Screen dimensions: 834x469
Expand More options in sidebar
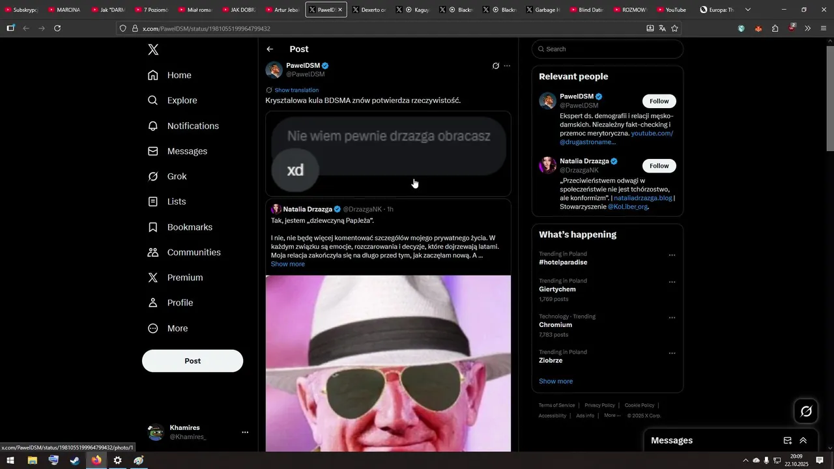coord(167,328)
